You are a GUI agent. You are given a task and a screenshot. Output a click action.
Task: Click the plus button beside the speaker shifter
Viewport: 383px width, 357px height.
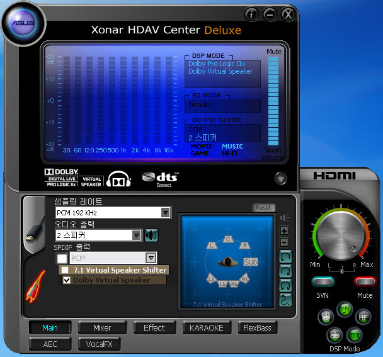pyautogui.click(x=284, y=230)
